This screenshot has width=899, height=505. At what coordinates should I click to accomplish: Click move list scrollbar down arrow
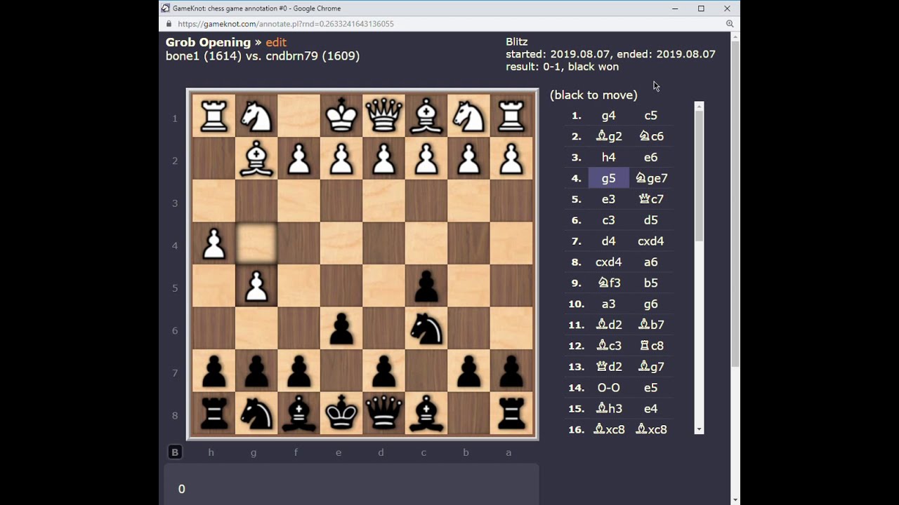click(699, 429)
